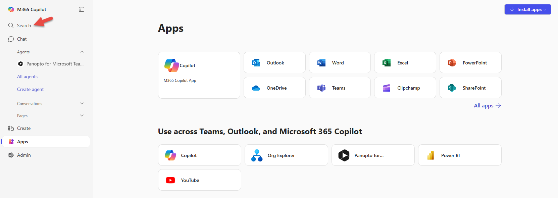
Task: Click the Outlook label text
Action: coord(275,63)
